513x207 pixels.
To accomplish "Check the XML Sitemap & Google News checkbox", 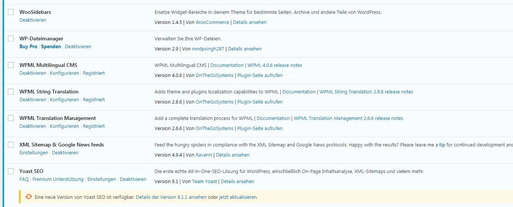I will (11, 145).
